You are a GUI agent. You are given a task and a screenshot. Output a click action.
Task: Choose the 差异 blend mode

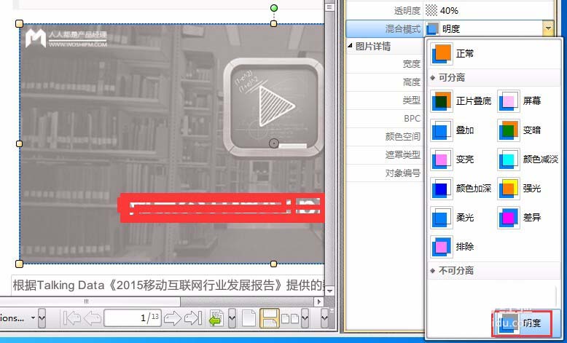tap(519, 218)
